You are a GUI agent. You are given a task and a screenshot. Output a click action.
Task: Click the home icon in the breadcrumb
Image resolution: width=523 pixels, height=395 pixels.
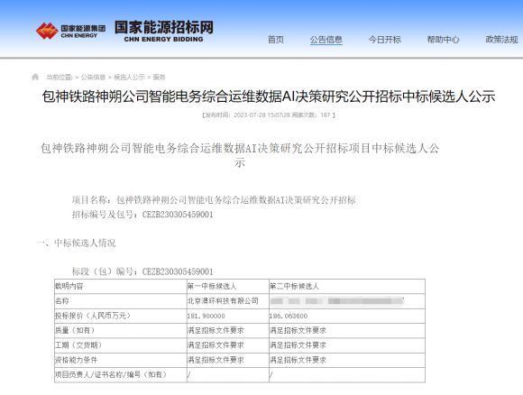[x=35, y=77]
